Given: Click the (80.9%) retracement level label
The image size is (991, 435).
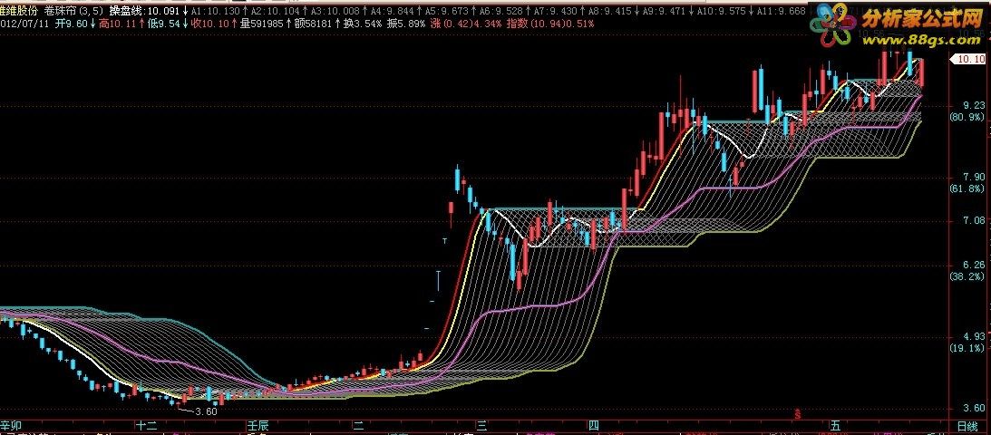Looking at the screenshot, I should 967,118.
